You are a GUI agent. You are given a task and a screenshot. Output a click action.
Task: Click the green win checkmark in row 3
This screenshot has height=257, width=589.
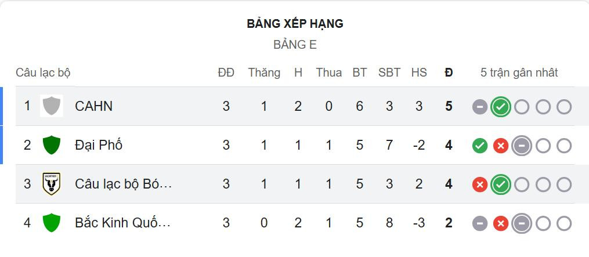click(x=500, y=184)
